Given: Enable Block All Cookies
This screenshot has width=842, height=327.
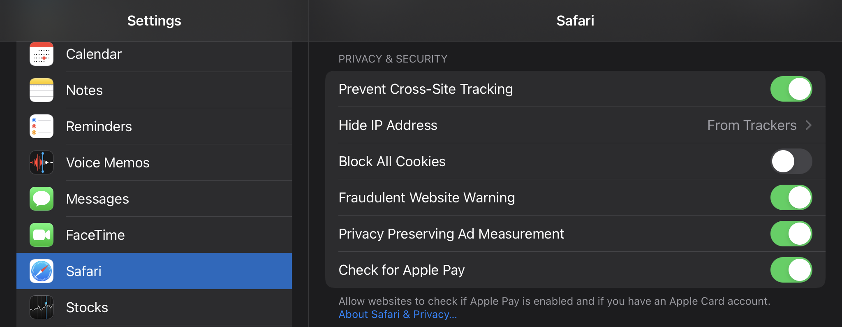Looking at the screenshot, I should 791,161.
